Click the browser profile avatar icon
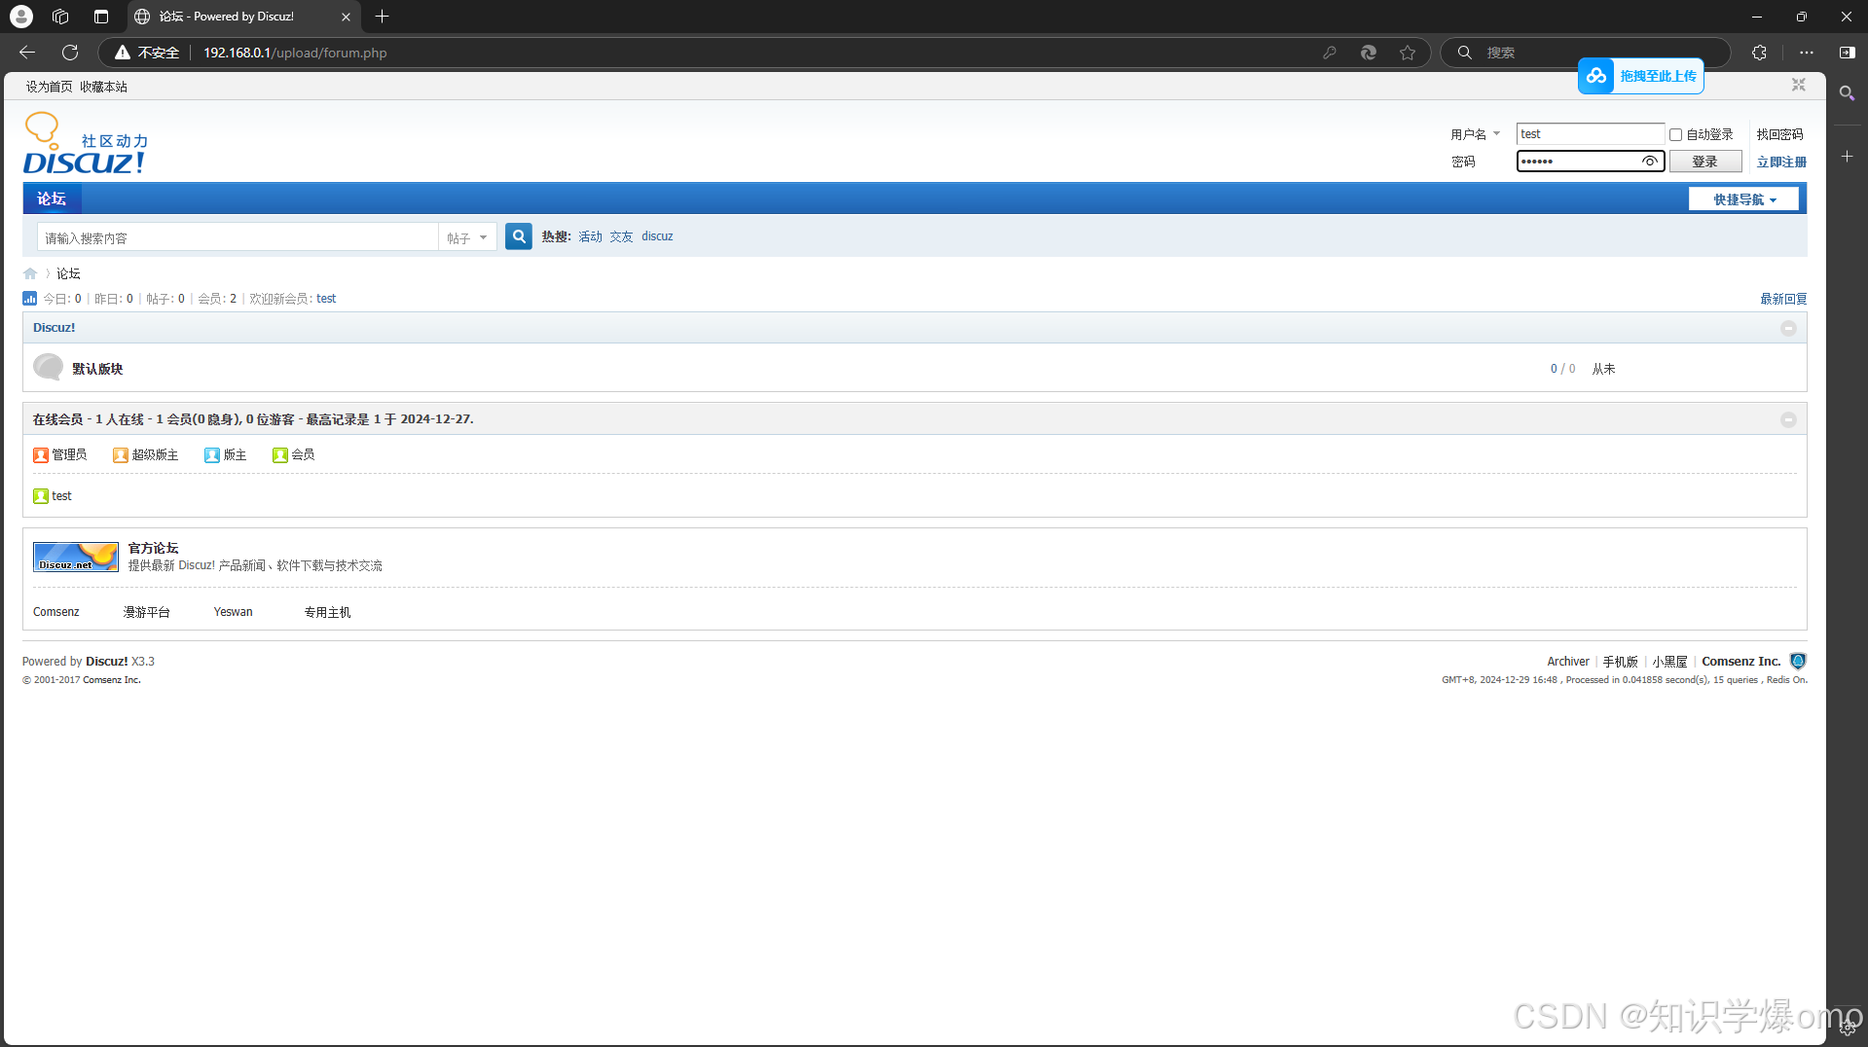Viewport: 1868px width, 1047px height. (21, 17)
